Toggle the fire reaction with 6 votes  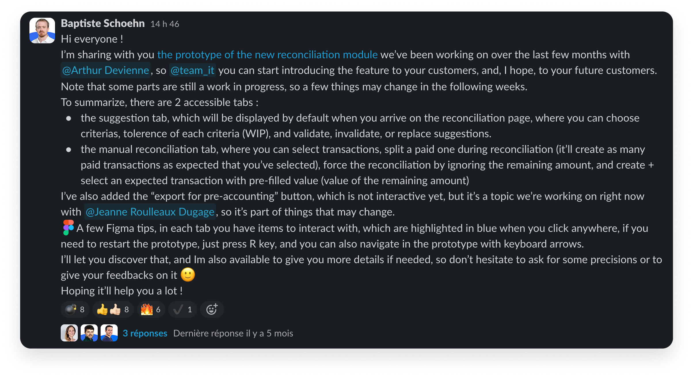(151, 309)
